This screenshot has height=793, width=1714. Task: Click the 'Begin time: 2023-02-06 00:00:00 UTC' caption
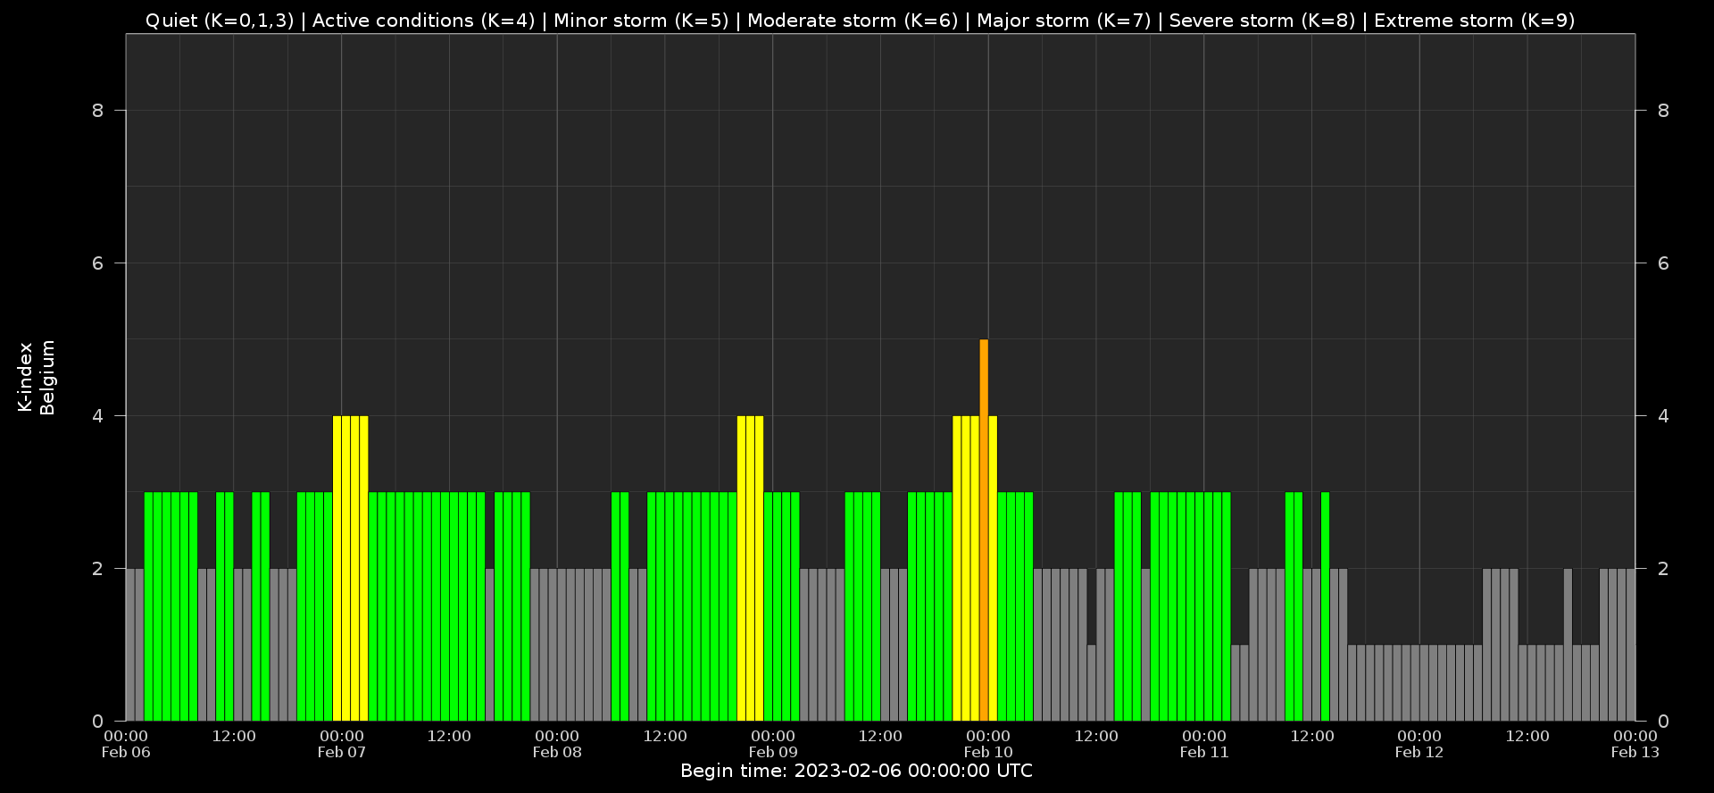(856, 771)
